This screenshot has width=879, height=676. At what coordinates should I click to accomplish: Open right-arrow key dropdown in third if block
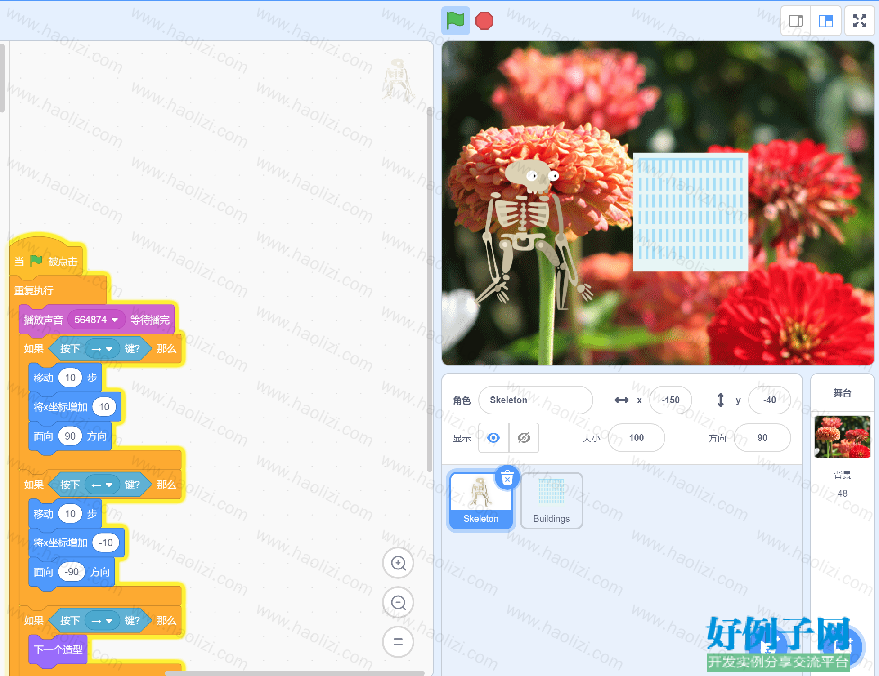click(102, 621)
